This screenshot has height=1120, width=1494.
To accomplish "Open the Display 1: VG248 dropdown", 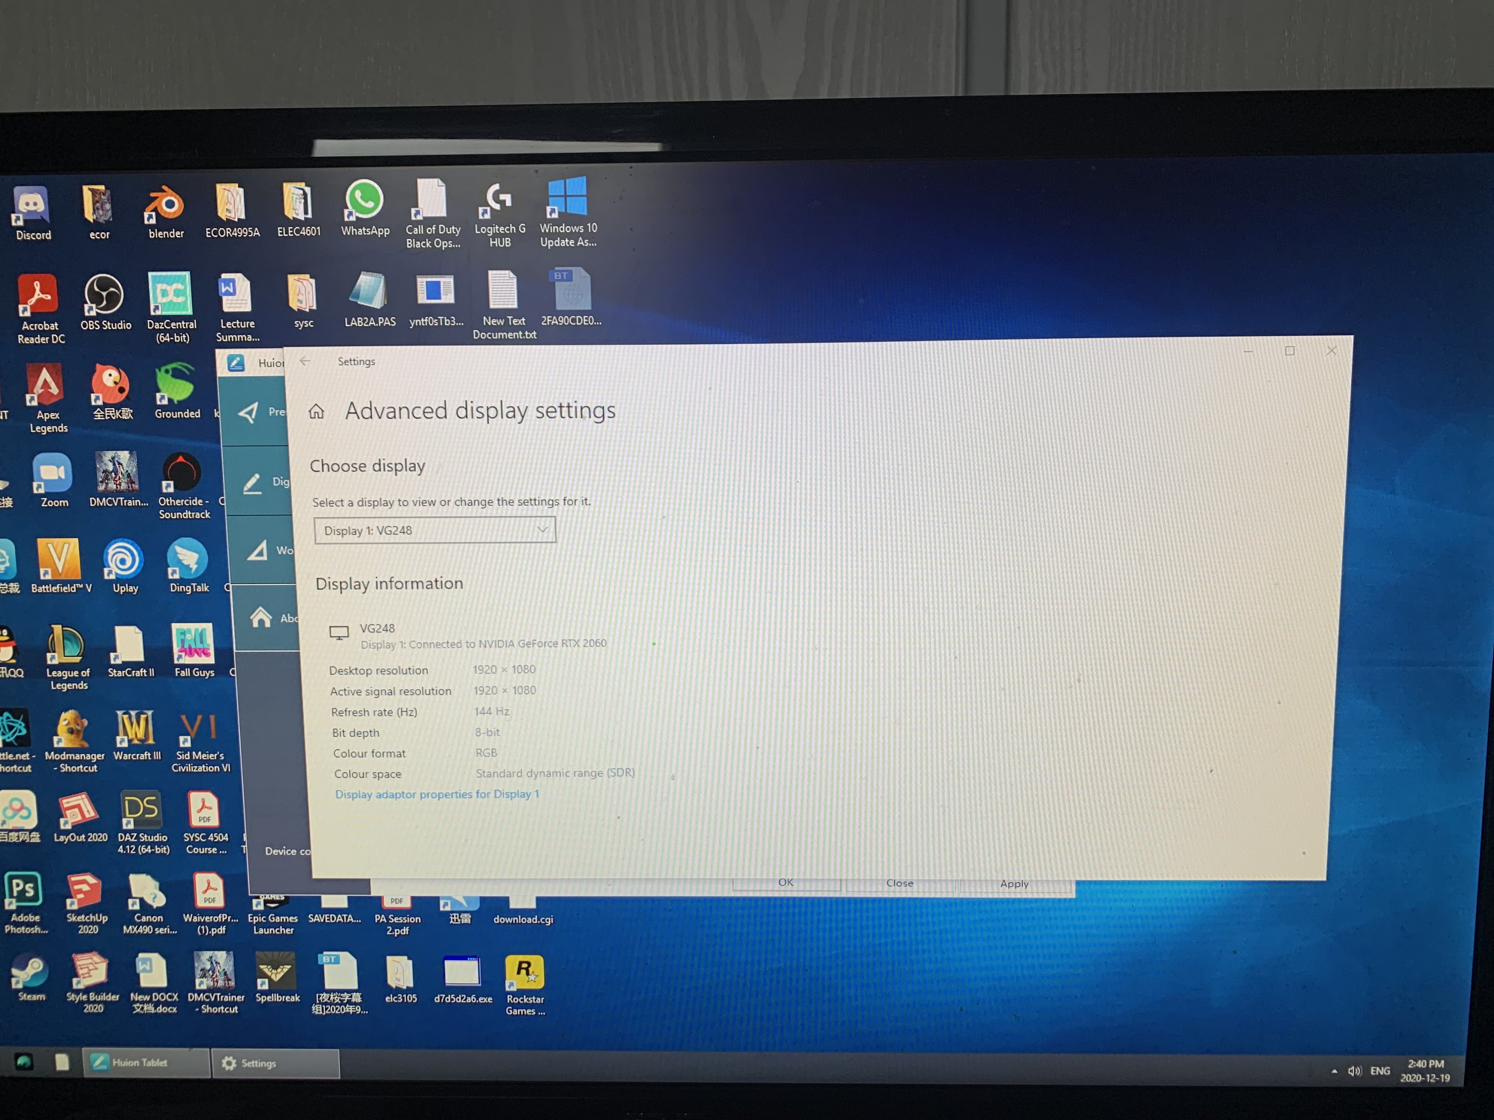I will (x=435, y=530).
